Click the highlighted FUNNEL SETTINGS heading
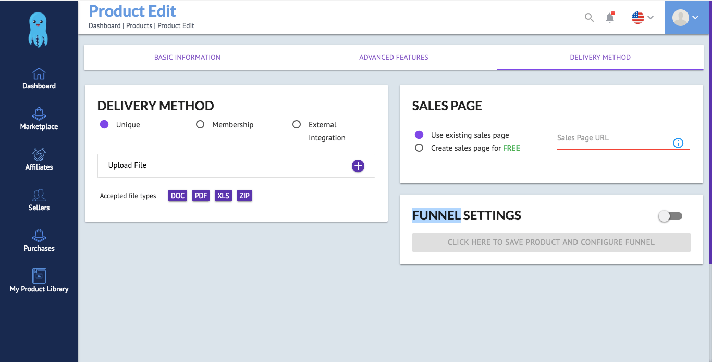The height and width of the screenshot is (362, 712). [x=467, y=215]
